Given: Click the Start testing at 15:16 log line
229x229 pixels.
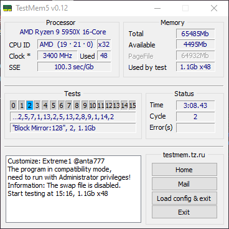Looking at the screenshot, I should pos(58,193).
